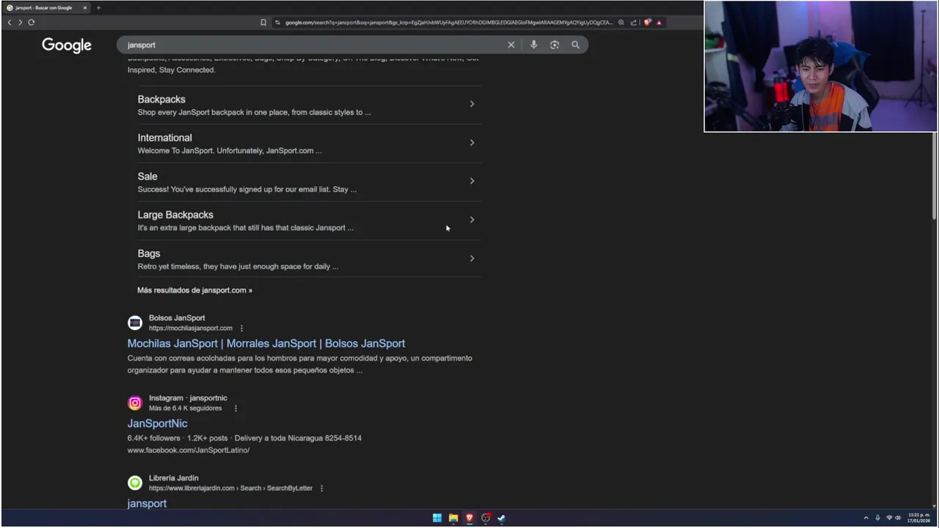The image size is (939, 528).
Task: Open more options for Librería Jardín result
Action: [x=321, y=488]
